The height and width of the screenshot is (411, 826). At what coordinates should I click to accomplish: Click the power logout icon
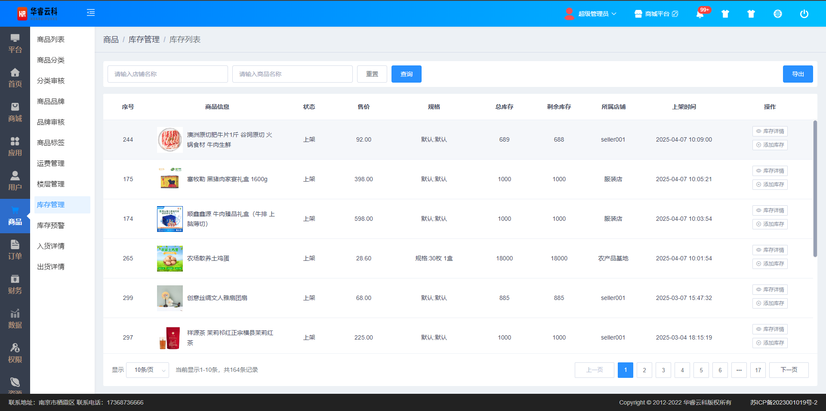(x=804, y=14)
